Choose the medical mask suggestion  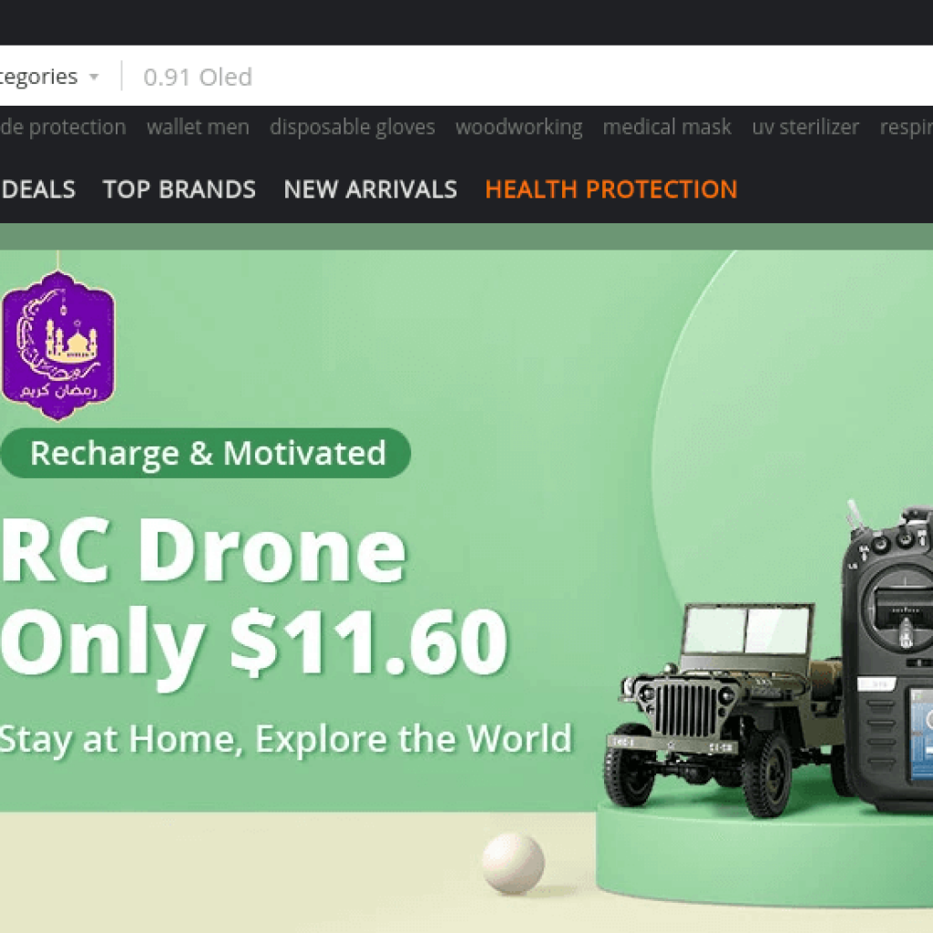pos(666,127)
